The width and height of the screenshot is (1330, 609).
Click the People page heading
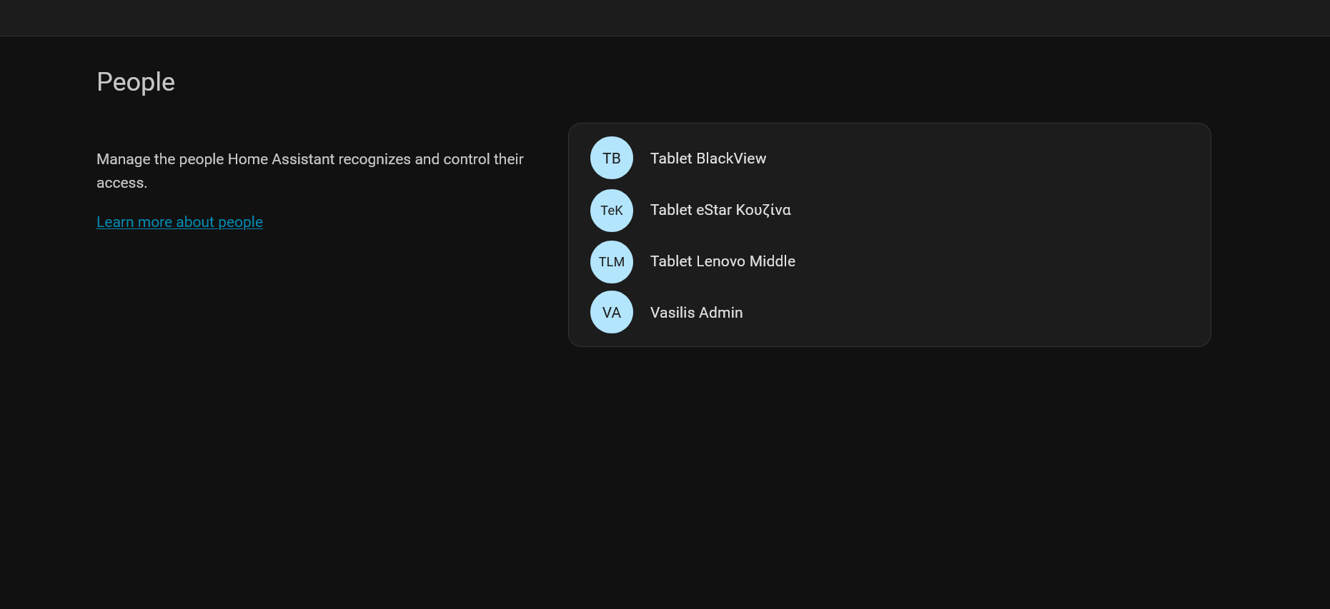[x=136, y=82]
